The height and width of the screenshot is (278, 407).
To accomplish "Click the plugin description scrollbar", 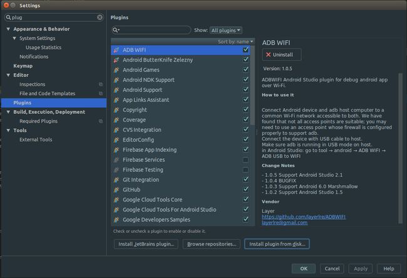I will (x=400, y=148).
